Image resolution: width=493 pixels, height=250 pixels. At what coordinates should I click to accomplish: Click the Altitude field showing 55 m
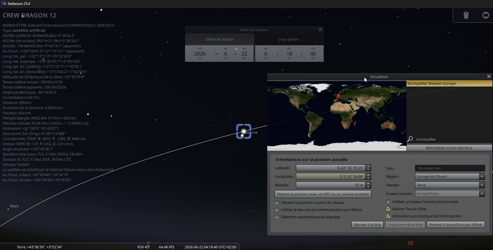point(331,185)
